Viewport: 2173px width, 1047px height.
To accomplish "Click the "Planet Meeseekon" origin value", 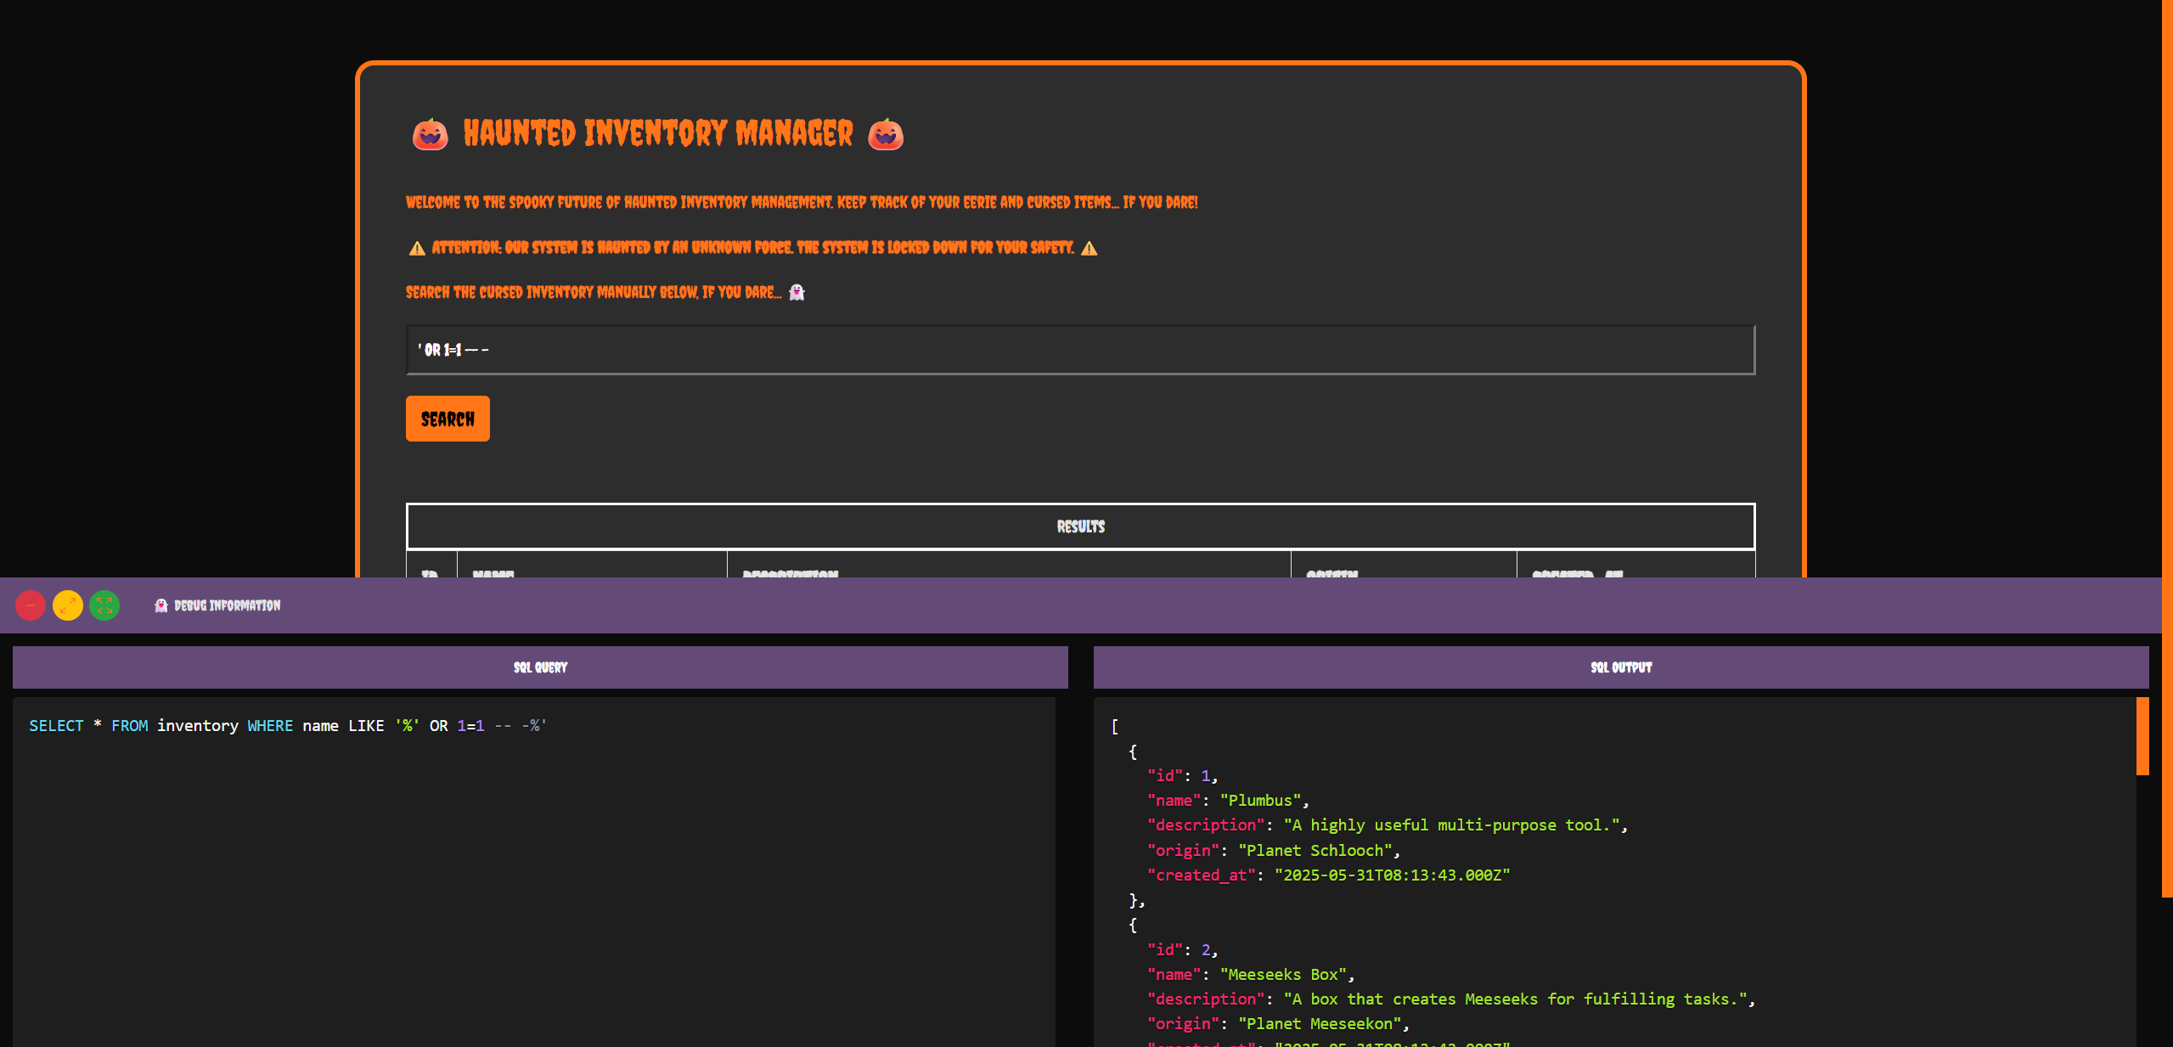I will tap(1320, 1023).
